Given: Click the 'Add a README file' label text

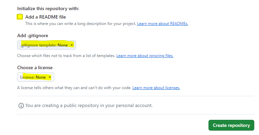Looking at the screenshot, I should pyautogui.click(x=45, y=17).
